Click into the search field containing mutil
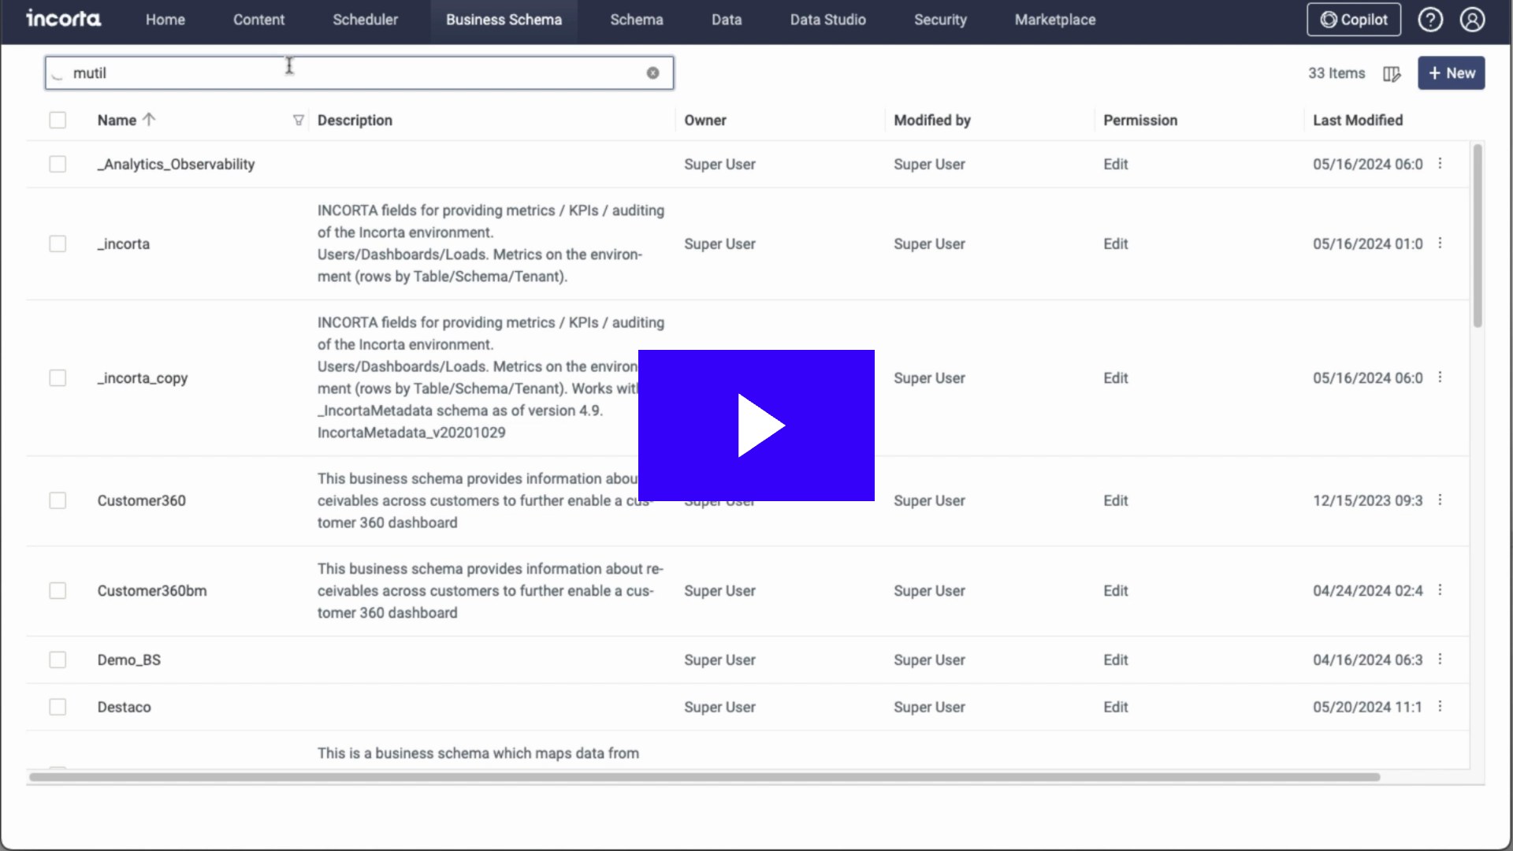Viewport: 1513px width, 851px height. coord(359,73)
